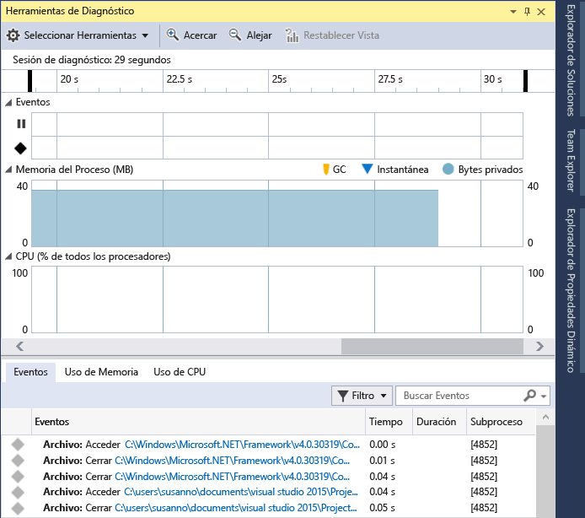The width and height of the screenshot is (585, 518).
Task: Click the gear icon for tool selection
Action: coord(13,35)
